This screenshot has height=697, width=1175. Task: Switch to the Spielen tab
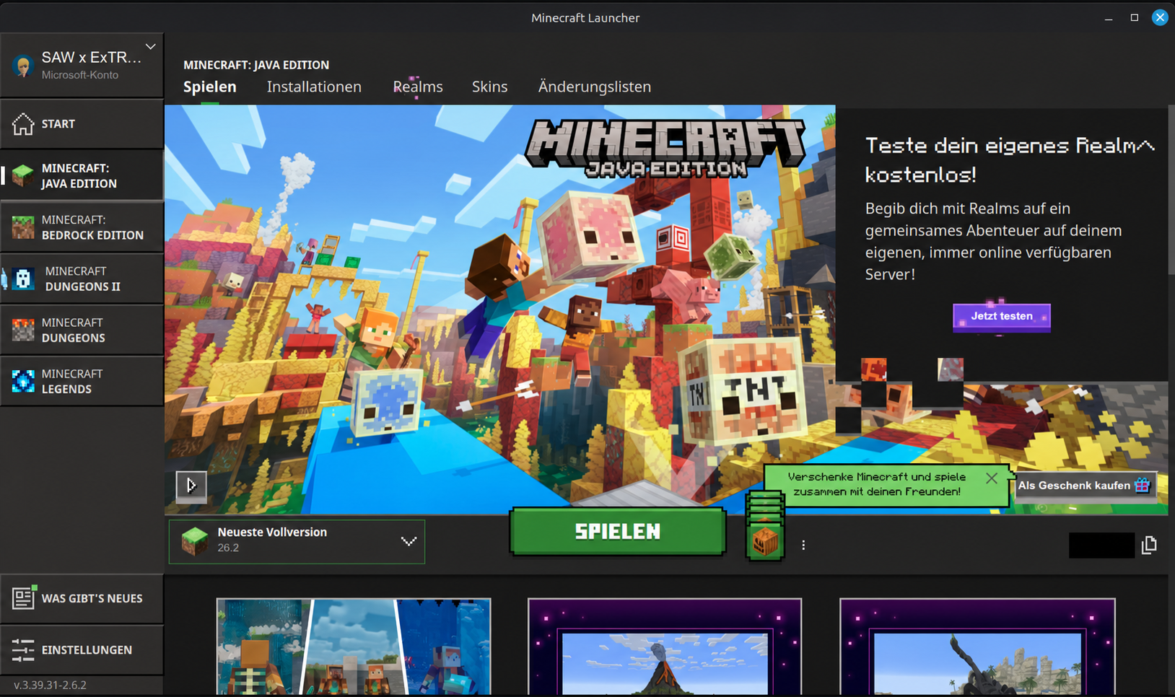(x=210, y=87)
